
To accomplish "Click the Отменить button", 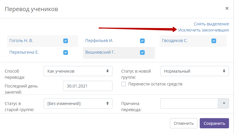I will (184, 123).
